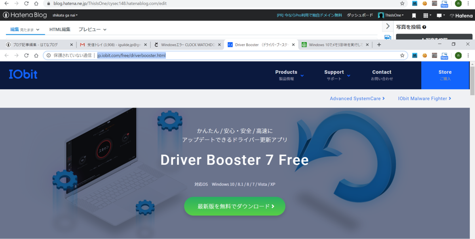
Task: Open Chrome three-dot menu in Driver Booster window
Action: (x=469, y=55)
